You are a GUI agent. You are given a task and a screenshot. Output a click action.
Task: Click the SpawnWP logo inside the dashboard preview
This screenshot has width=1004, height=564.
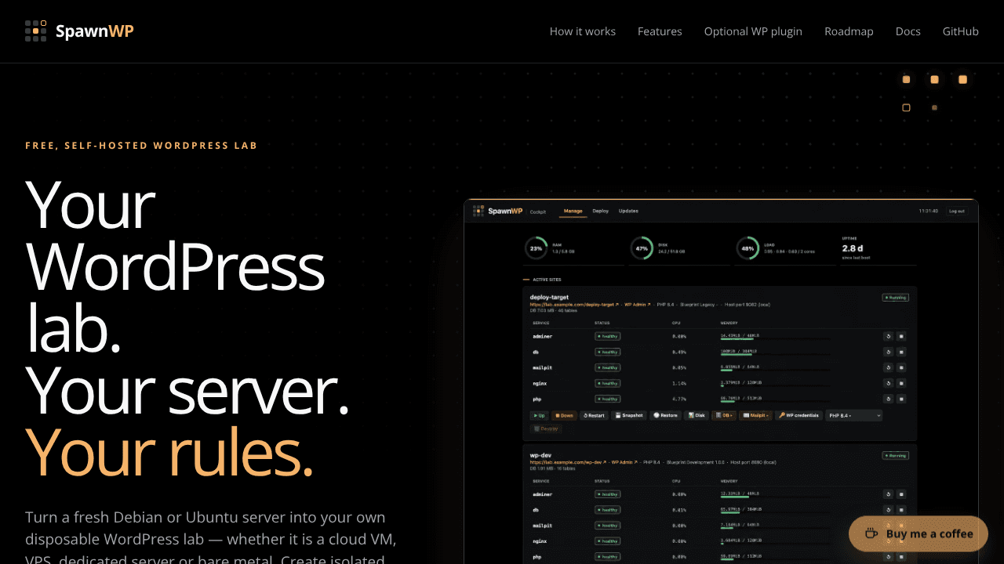498,211
